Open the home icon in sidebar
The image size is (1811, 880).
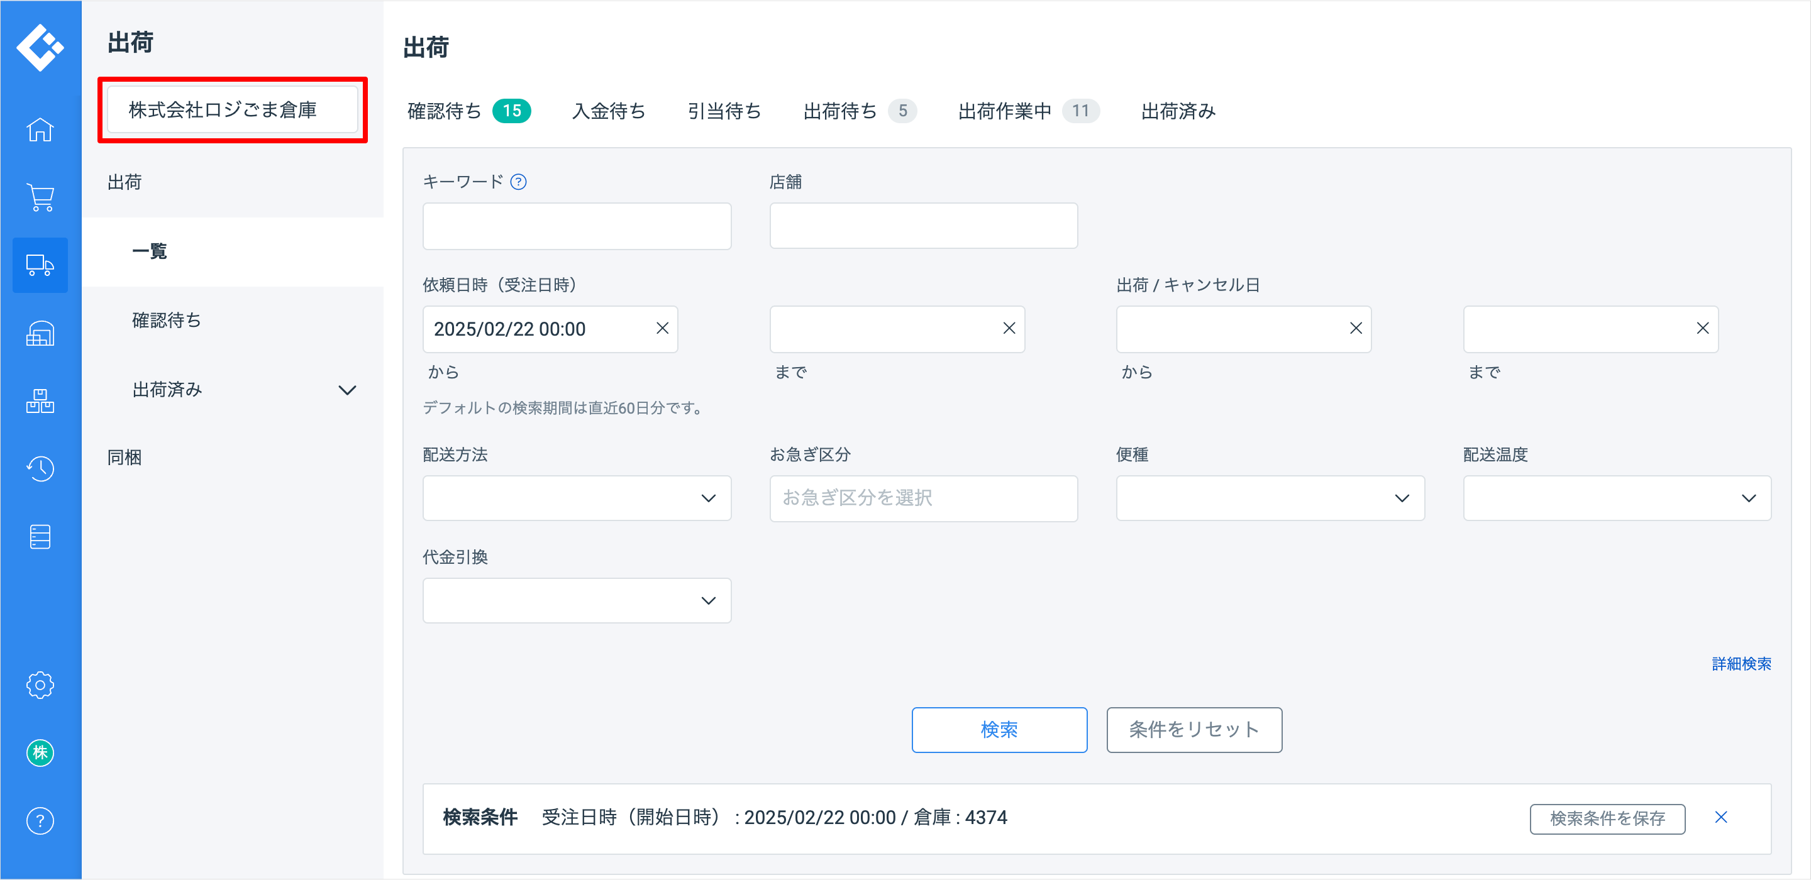[x=40, y=129]
